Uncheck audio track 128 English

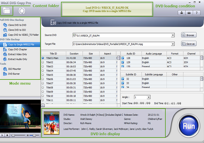(x=123, y=58)
